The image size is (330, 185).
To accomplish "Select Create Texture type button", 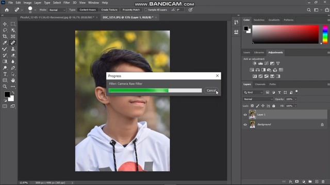I will 109,10.
